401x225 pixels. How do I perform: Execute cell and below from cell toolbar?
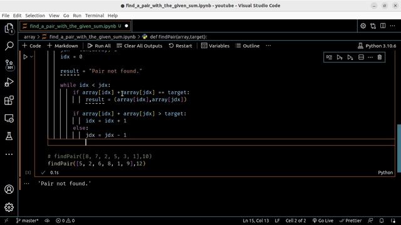coord(350,57)
